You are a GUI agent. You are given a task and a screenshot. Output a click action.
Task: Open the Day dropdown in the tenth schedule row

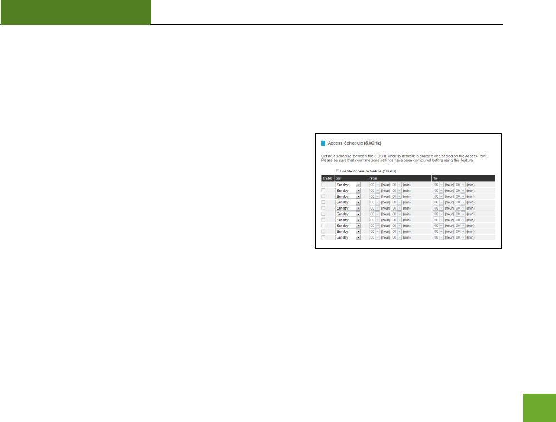348,237
